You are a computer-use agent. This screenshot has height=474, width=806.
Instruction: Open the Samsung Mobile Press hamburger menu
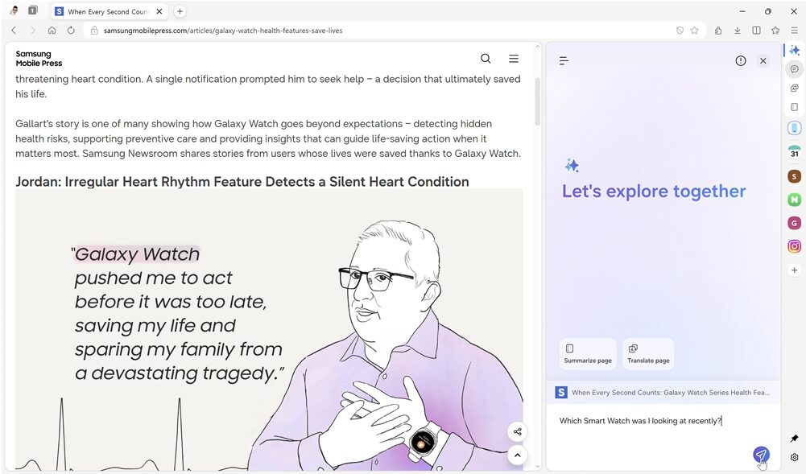click(x=514, y=58)
